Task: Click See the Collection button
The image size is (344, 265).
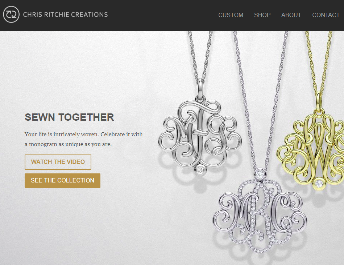Action: [62, 181]
